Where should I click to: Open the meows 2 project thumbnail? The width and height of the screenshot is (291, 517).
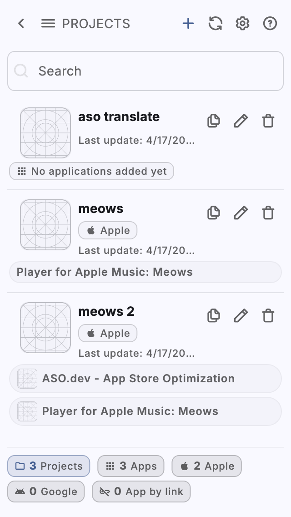45,328
